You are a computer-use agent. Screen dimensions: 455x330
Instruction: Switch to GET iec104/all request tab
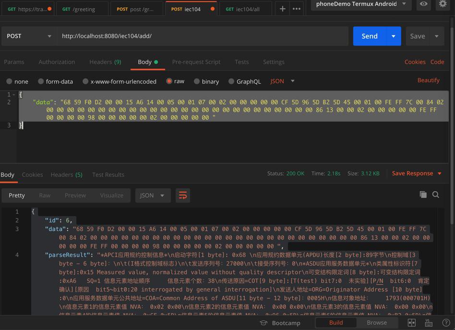[x=245, y=9]
